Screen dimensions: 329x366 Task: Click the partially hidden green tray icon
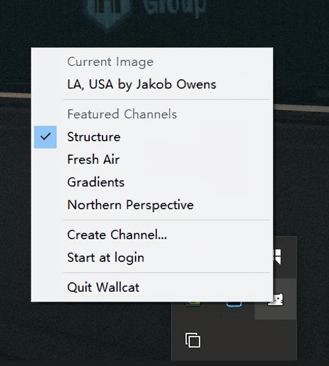click(x=192, y=304)
